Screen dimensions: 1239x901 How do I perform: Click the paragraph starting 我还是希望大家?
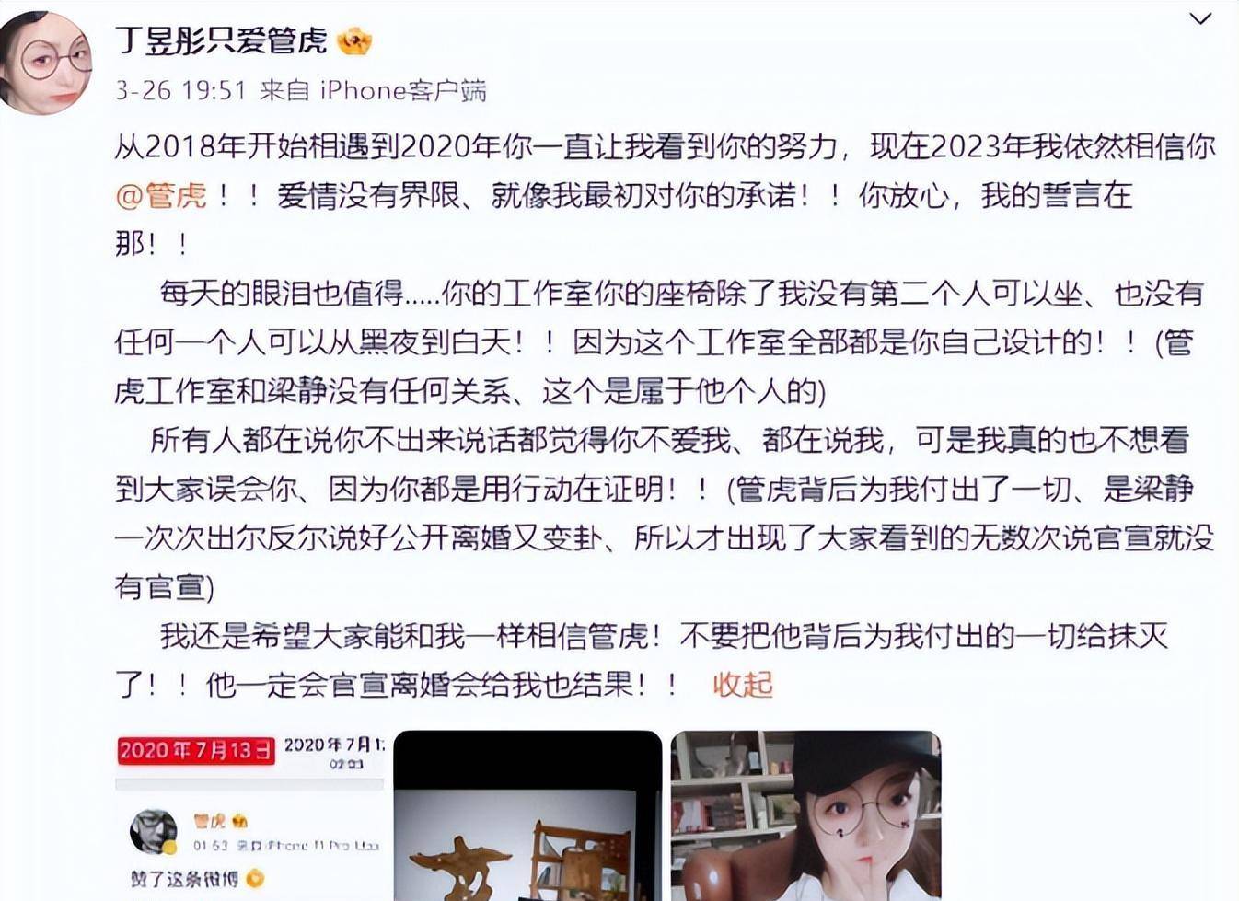coord(642,660)
